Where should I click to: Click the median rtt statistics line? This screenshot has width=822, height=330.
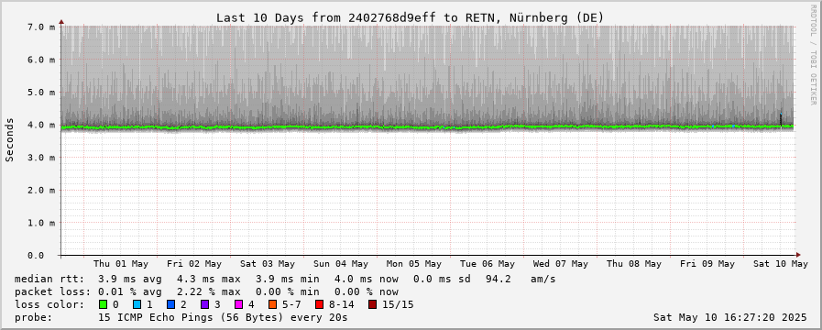pyautogui.click(x=285, y=279)
